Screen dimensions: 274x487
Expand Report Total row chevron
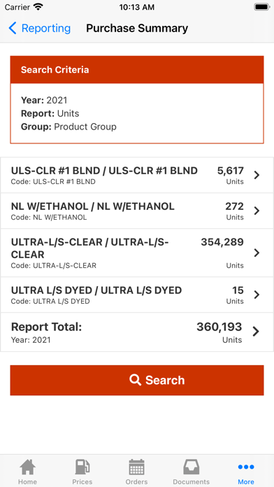point(256,332)
